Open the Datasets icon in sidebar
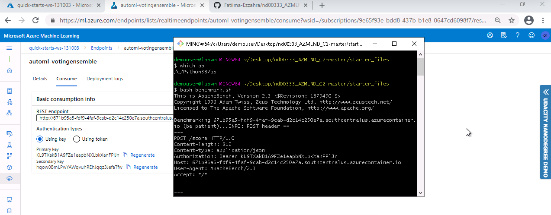Screen dimensions: 551x215 (10, 134)
